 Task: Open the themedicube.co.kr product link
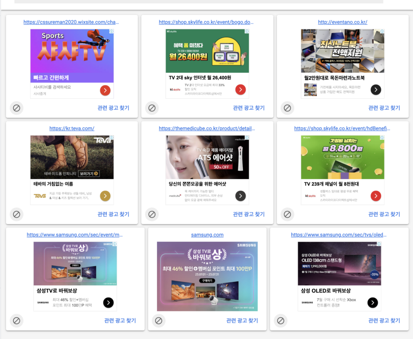207,128
